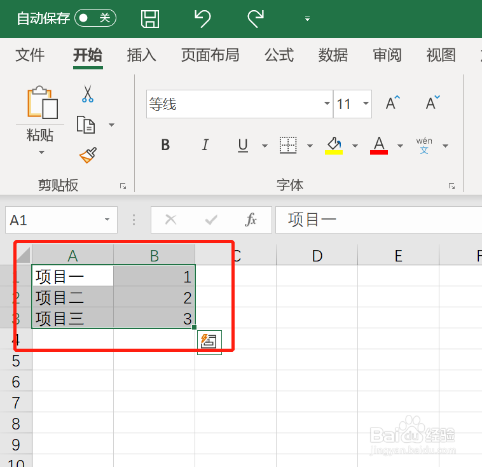Click the Insert Function fx icon
482x467 pixels.
pos(251,220)
